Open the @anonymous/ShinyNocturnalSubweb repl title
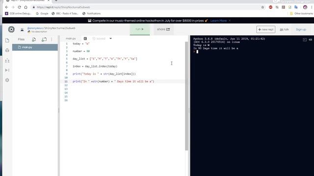 tap(51, 28)
